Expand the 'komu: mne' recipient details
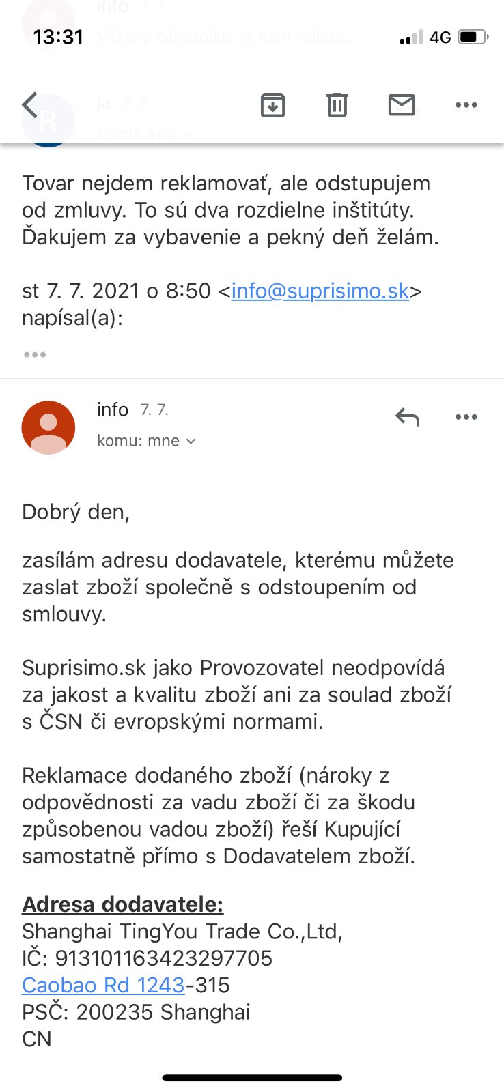 (146, 441)
